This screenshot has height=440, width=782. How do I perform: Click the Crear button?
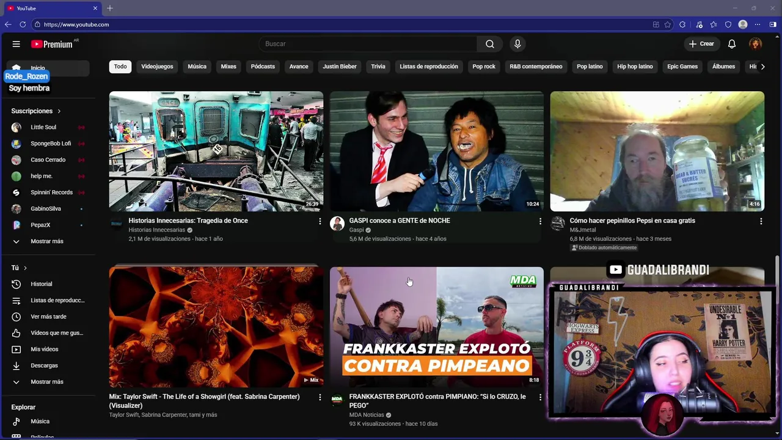(701, 44)
